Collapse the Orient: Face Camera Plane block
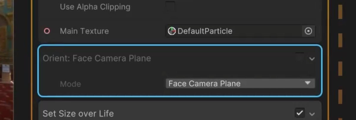Screen dimensions: 356x120 [x=312, y=59]
